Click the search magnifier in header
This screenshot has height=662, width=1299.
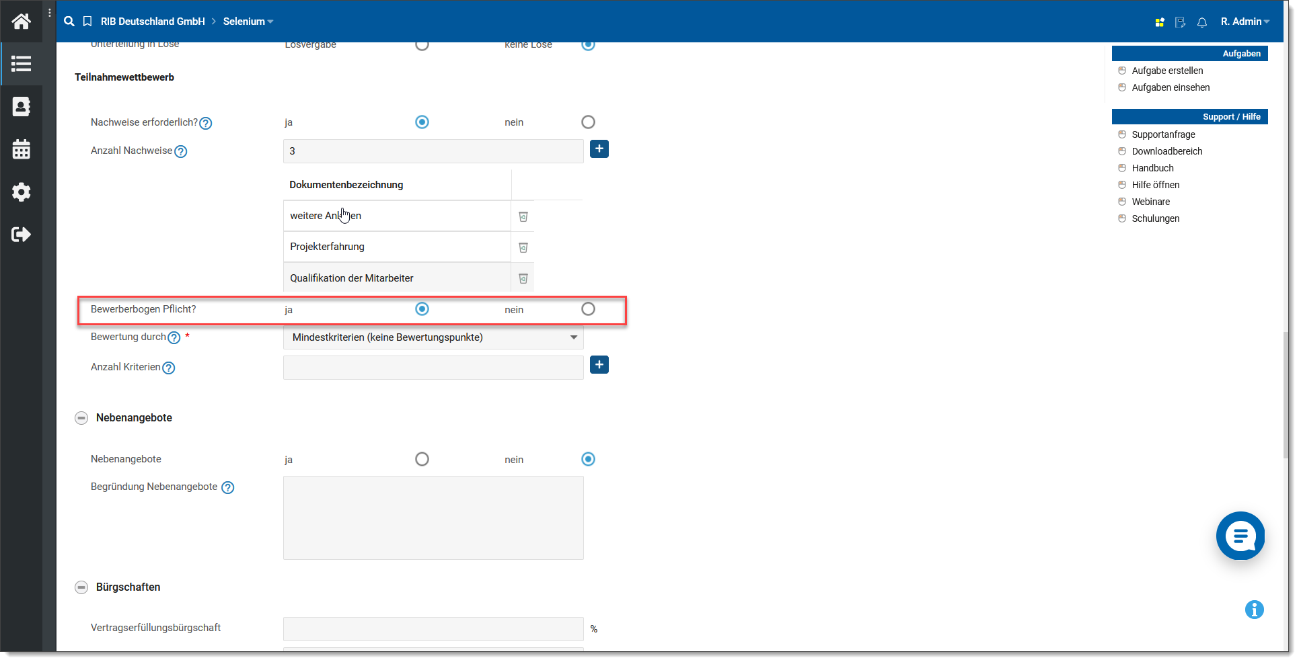pos(69,22)
